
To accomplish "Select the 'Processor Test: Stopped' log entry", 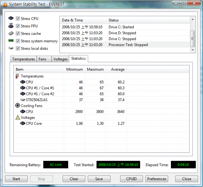I will [125, 45].
